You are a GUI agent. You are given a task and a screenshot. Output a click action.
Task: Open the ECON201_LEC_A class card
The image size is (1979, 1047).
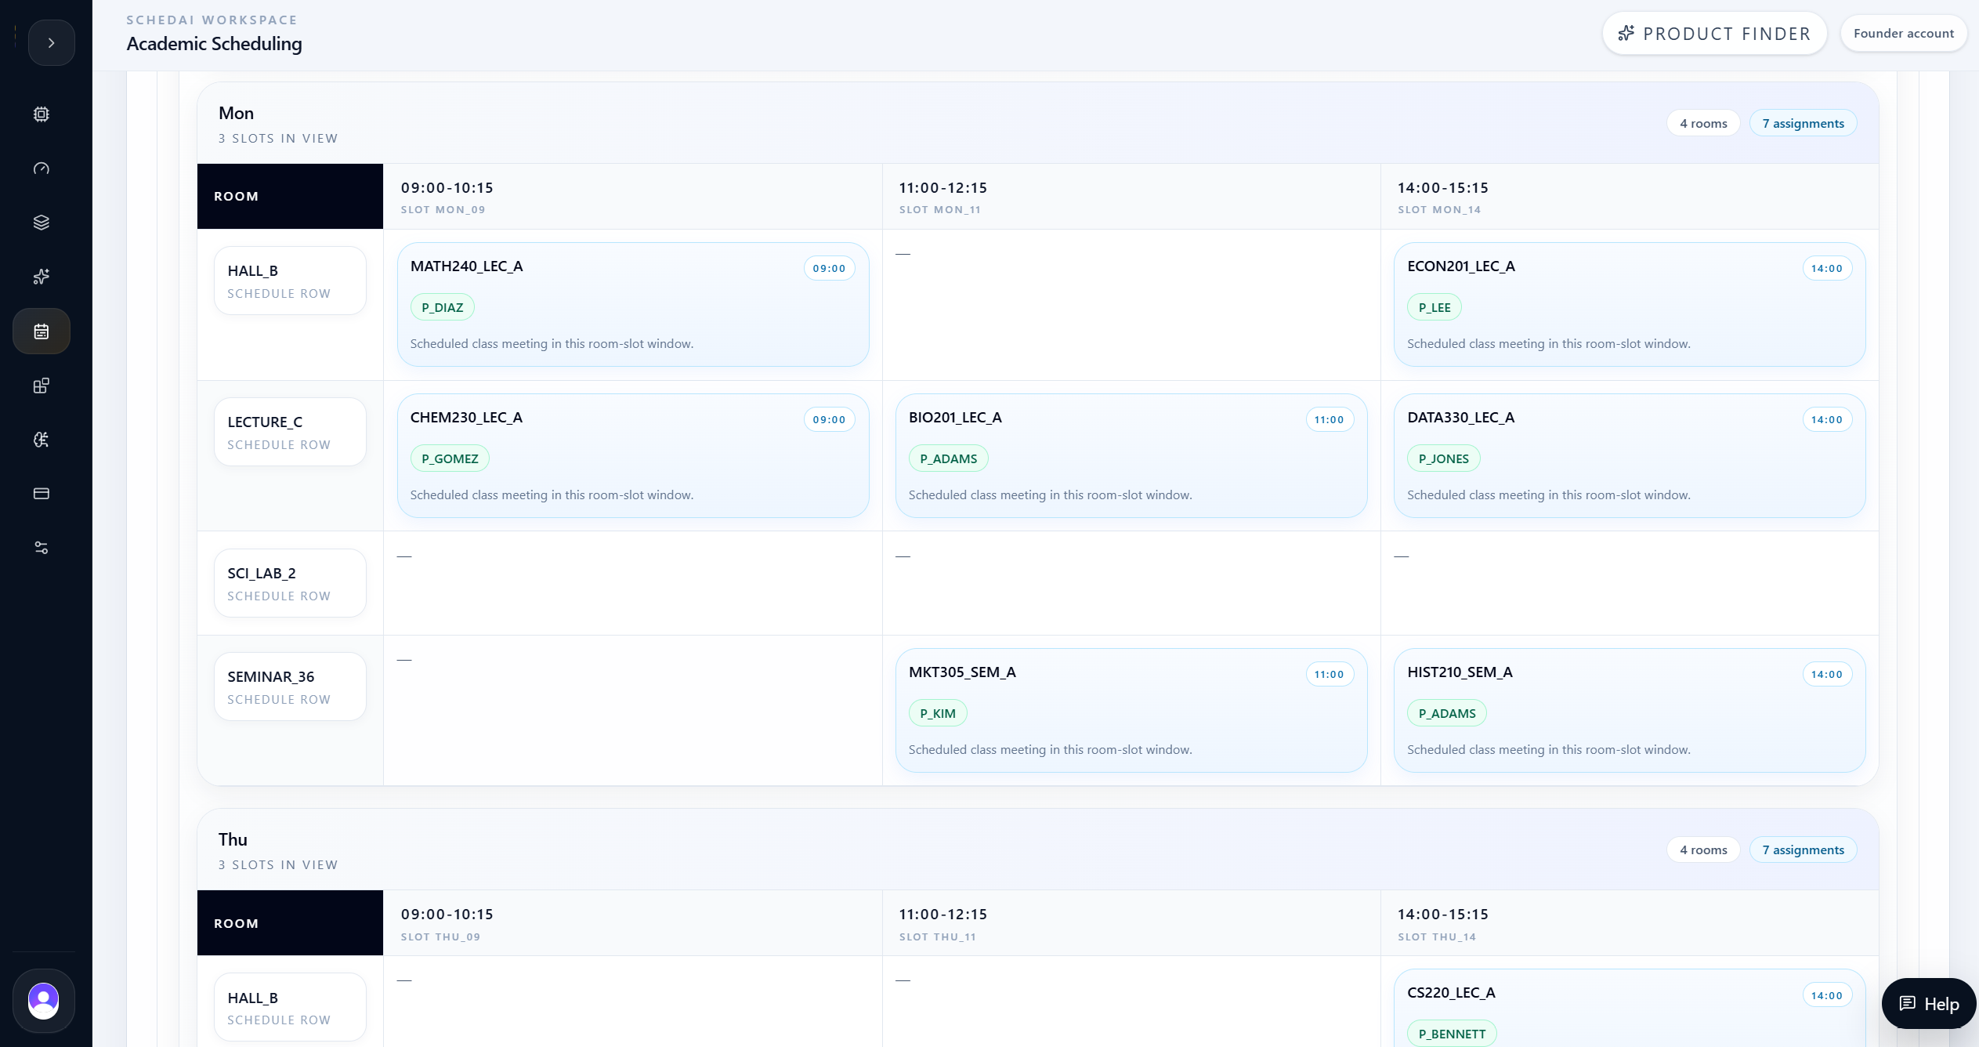pyautogui.click(x=1630, y=304)
